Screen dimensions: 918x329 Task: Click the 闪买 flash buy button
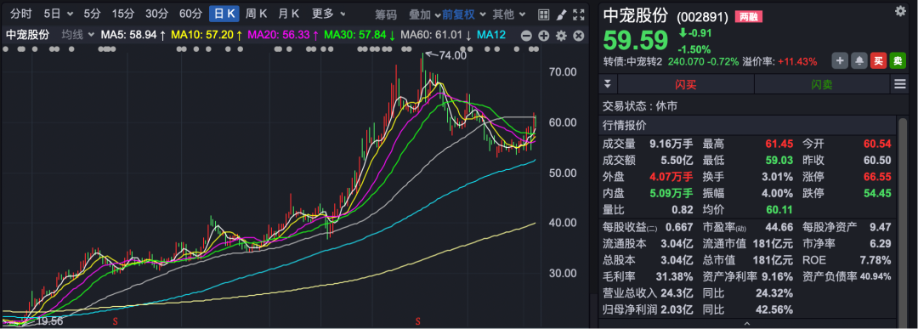686,84
